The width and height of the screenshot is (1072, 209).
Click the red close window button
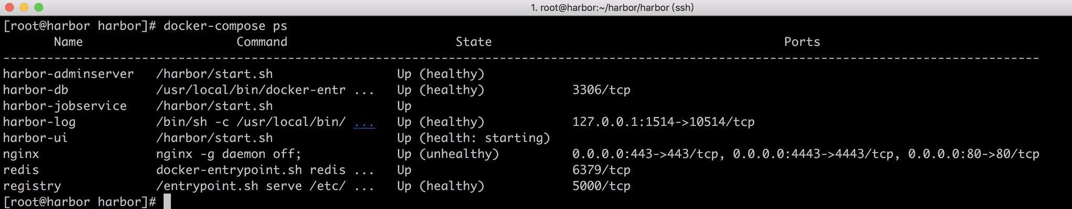pyautogui.click(x=8, y=7)
